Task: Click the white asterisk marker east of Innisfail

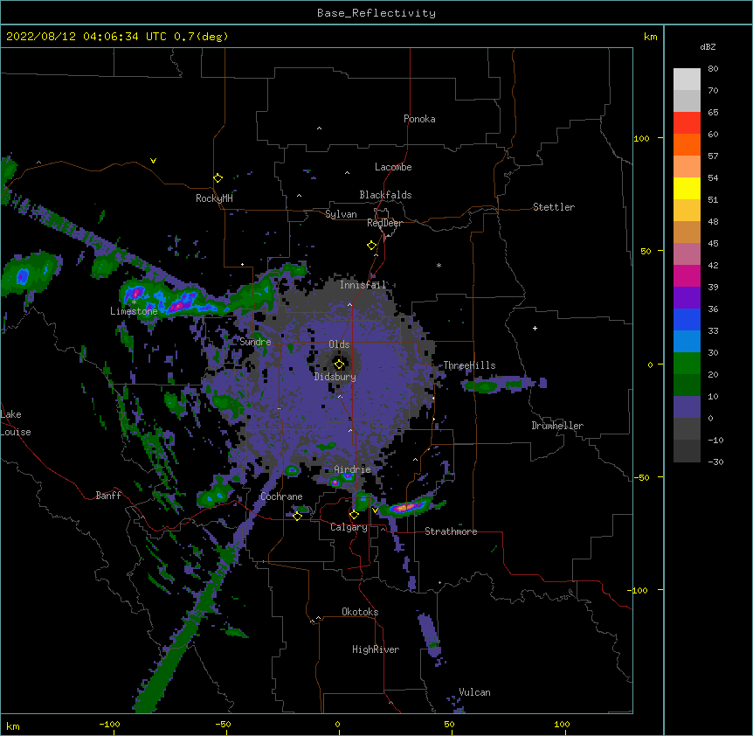Action: pyautogui.click(x=439, y=265)
